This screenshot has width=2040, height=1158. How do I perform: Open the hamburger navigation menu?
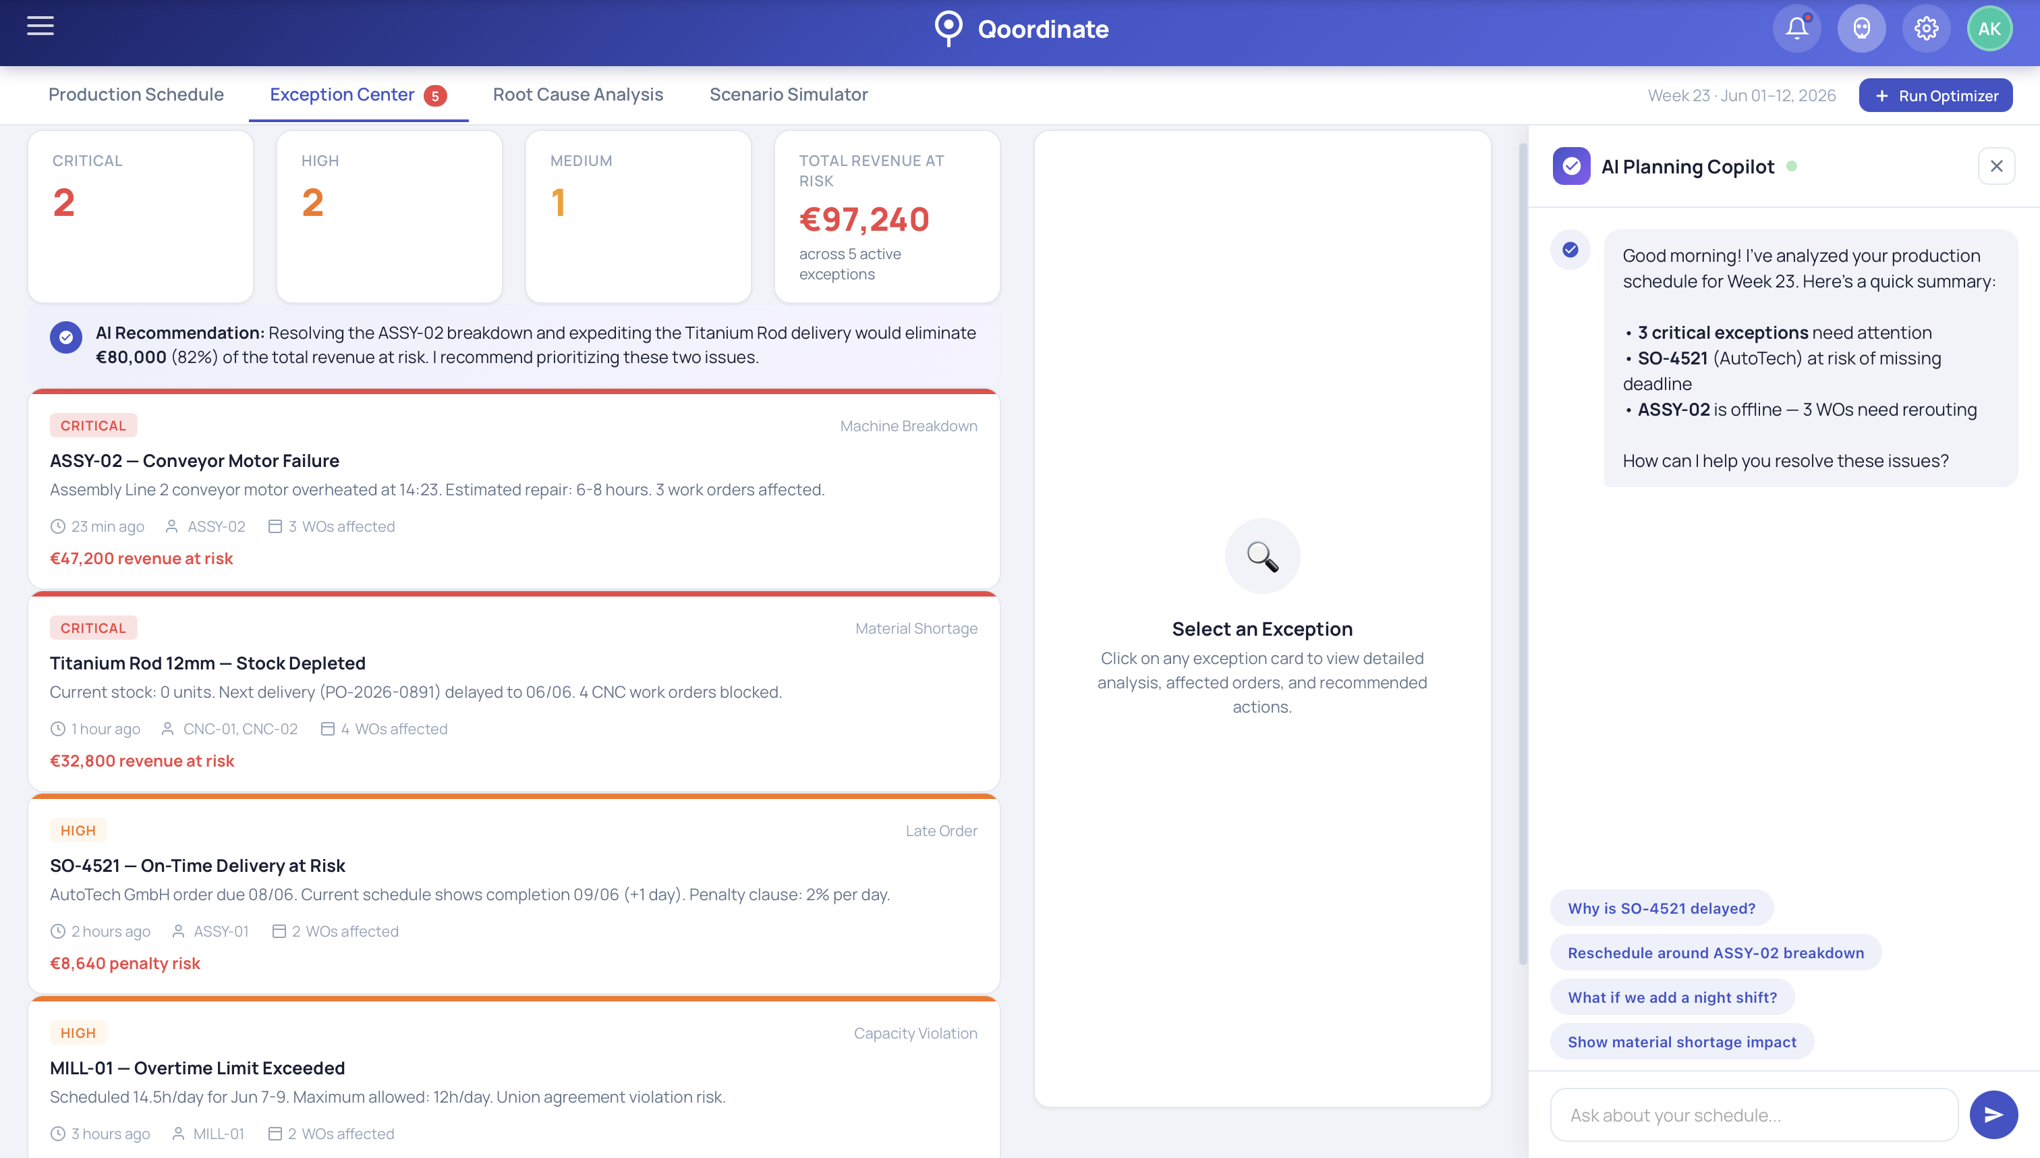pyautogui.click(x=40, y=26)
